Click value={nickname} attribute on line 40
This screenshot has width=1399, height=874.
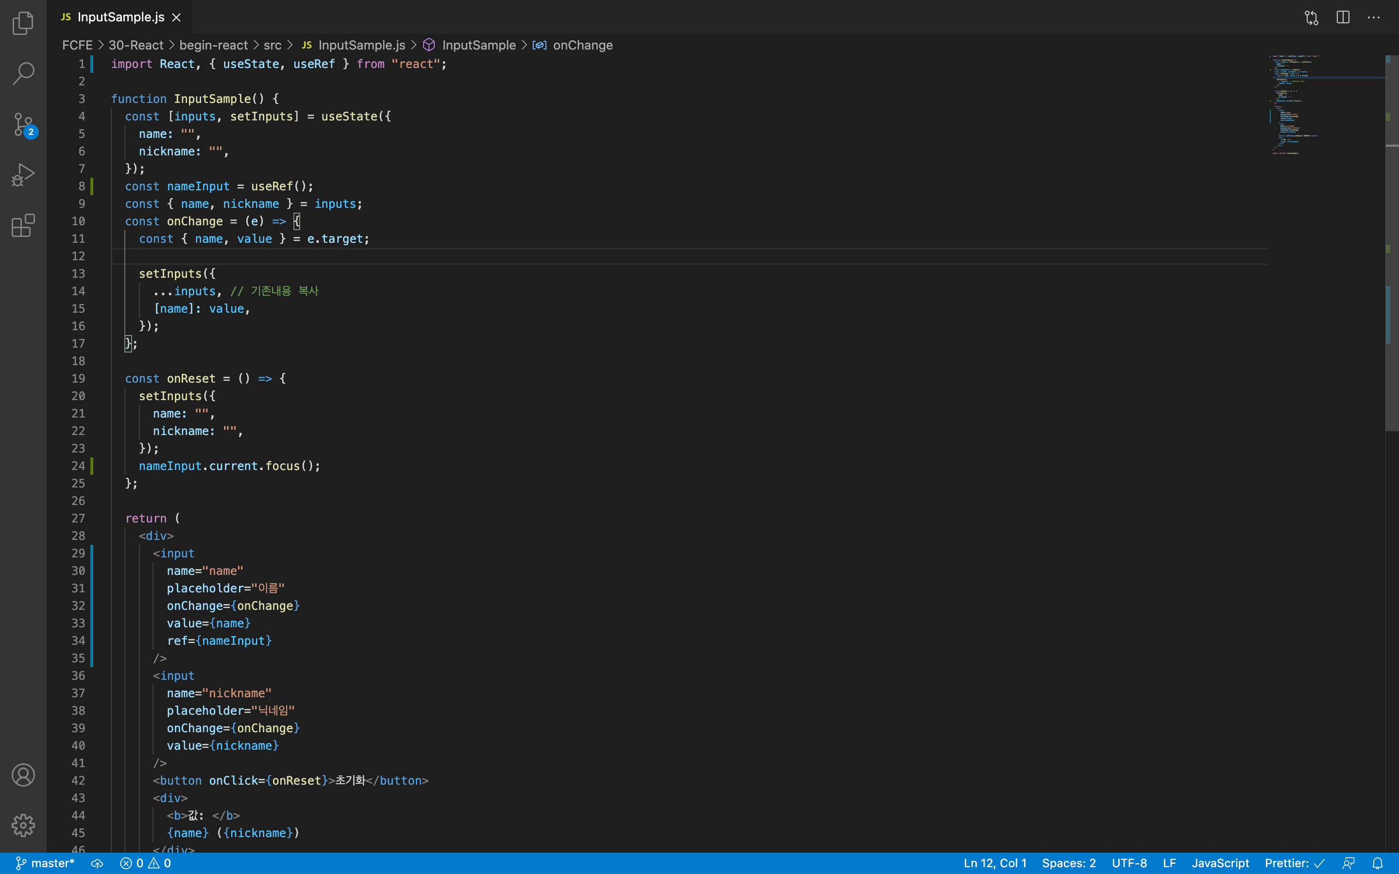[x=222, y=746]
